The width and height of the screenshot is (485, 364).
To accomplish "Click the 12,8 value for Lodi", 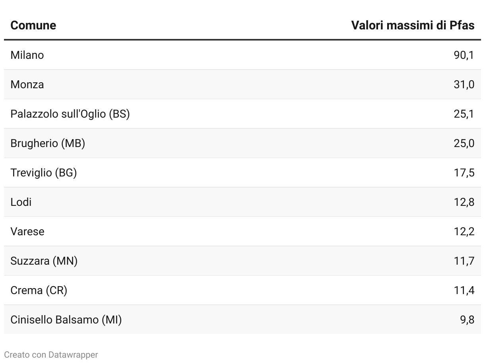I will (464, 202).
